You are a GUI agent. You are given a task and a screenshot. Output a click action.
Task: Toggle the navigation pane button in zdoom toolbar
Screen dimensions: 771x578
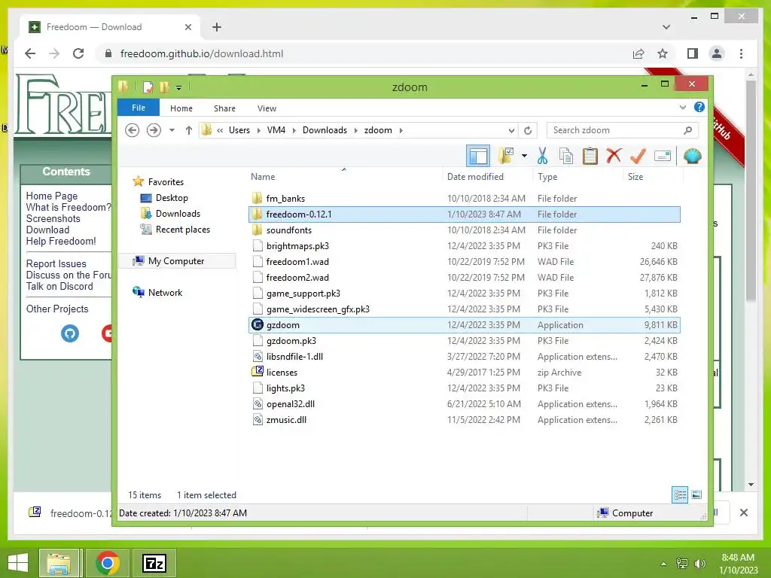[478, 157]
